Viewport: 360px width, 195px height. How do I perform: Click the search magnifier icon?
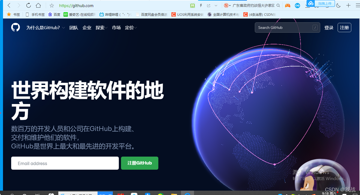[278, 5]
